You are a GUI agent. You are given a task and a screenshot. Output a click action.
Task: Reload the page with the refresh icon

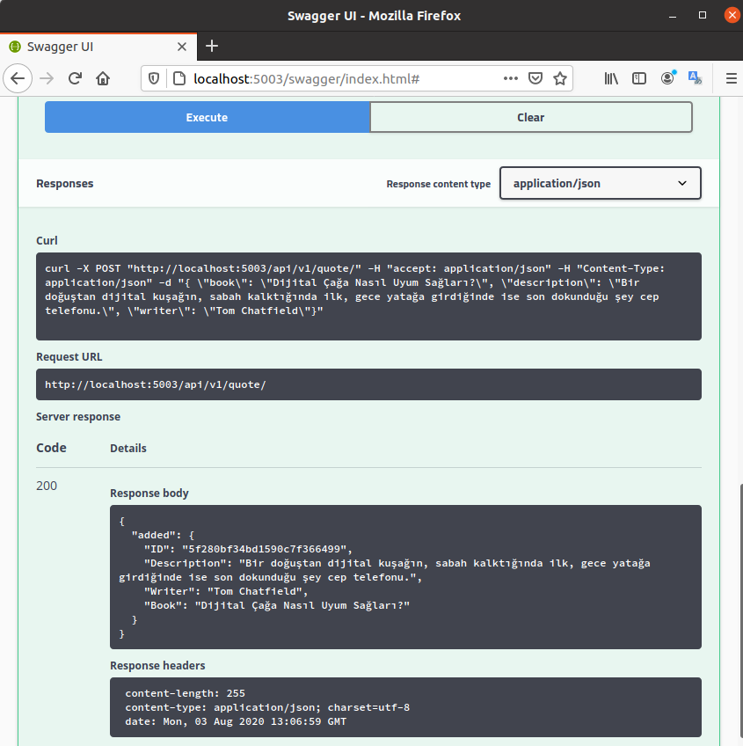[x=75, y=78]
